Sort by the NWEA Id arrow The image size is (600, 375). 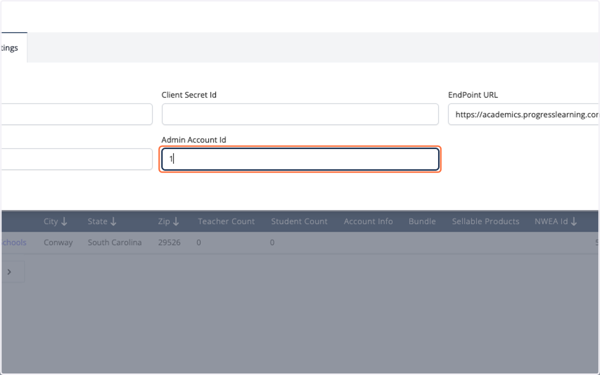573,221
